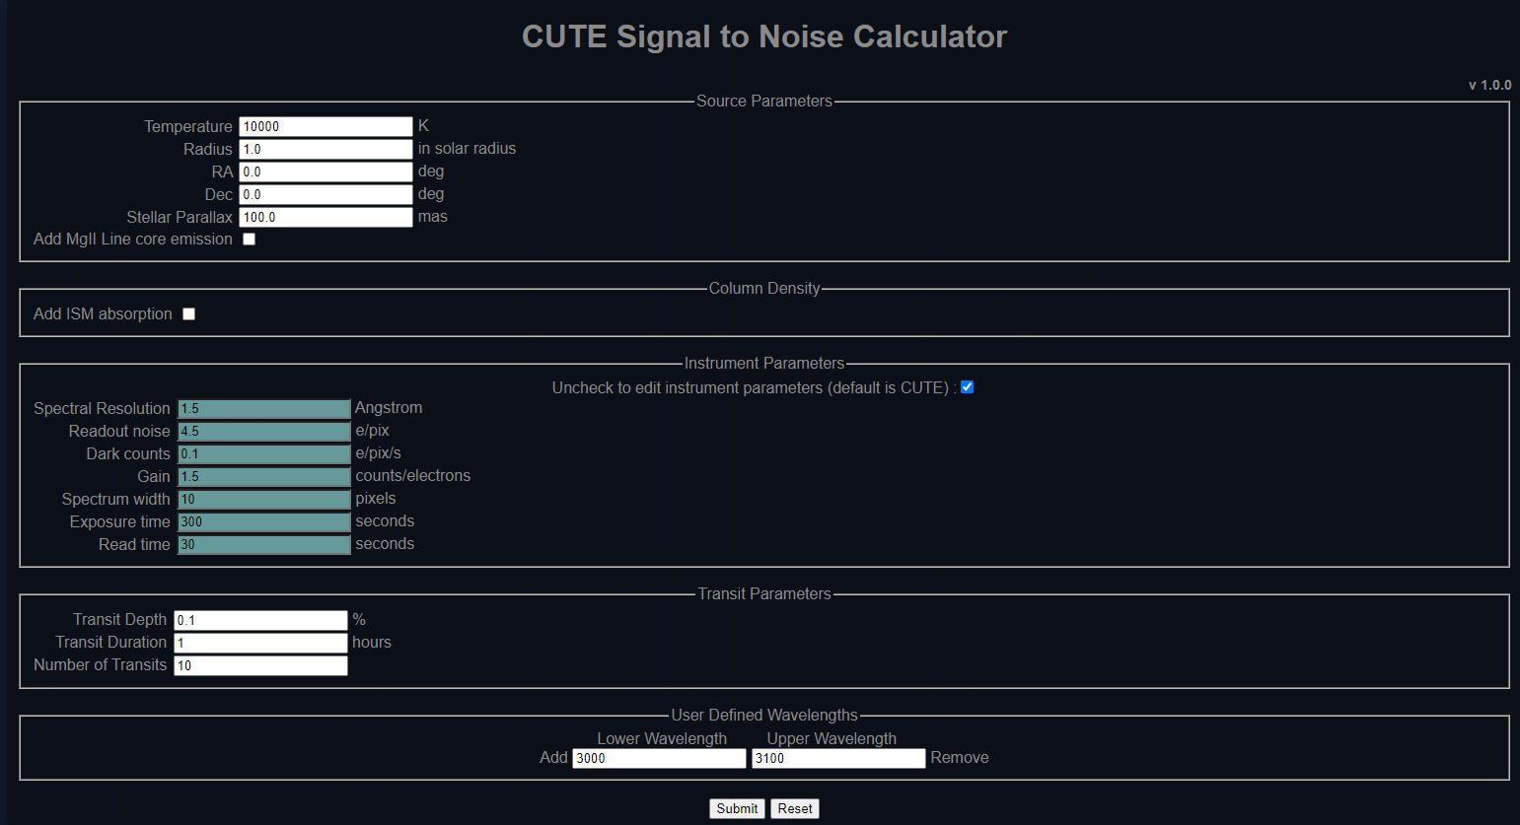Click the Radius input field
1520x825 pixels.
tap(326, 149)
